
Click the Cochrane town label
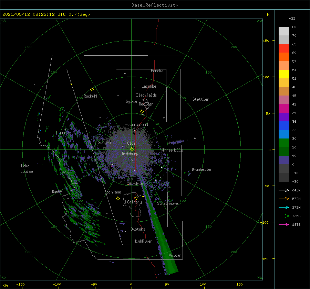tap(113, 192)
